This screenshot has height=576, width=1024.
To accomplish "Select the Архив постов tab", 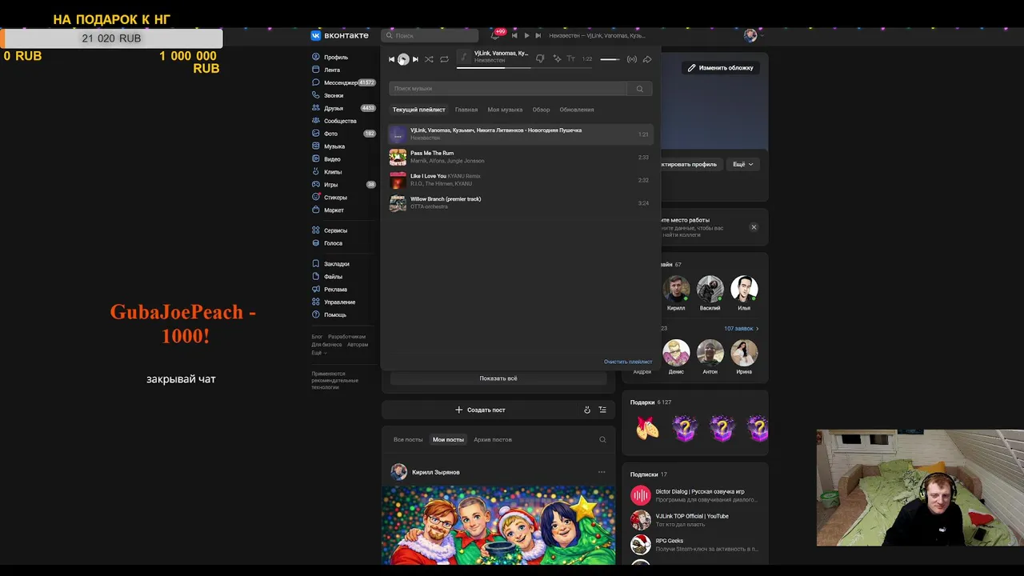I will pos(493,439).
